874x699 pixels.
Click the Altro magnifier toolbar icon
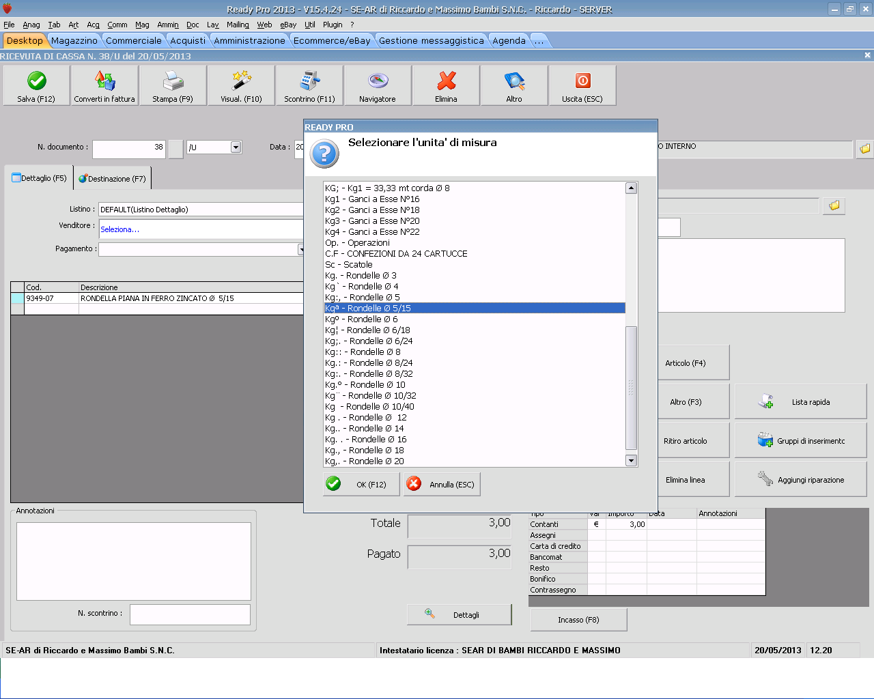point(514,81)
